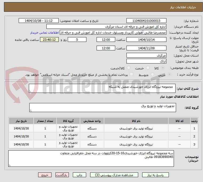Click the شهر محل تحویل field اراک

[x=146, y=61]
